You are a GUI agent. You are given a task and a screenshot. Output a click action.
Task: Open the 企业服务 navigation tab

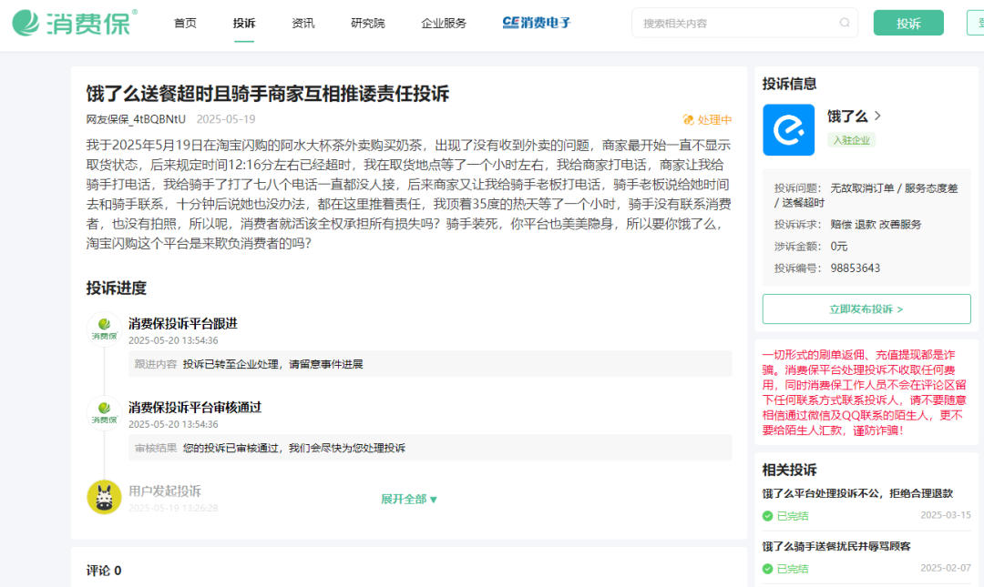coord(444,23)
